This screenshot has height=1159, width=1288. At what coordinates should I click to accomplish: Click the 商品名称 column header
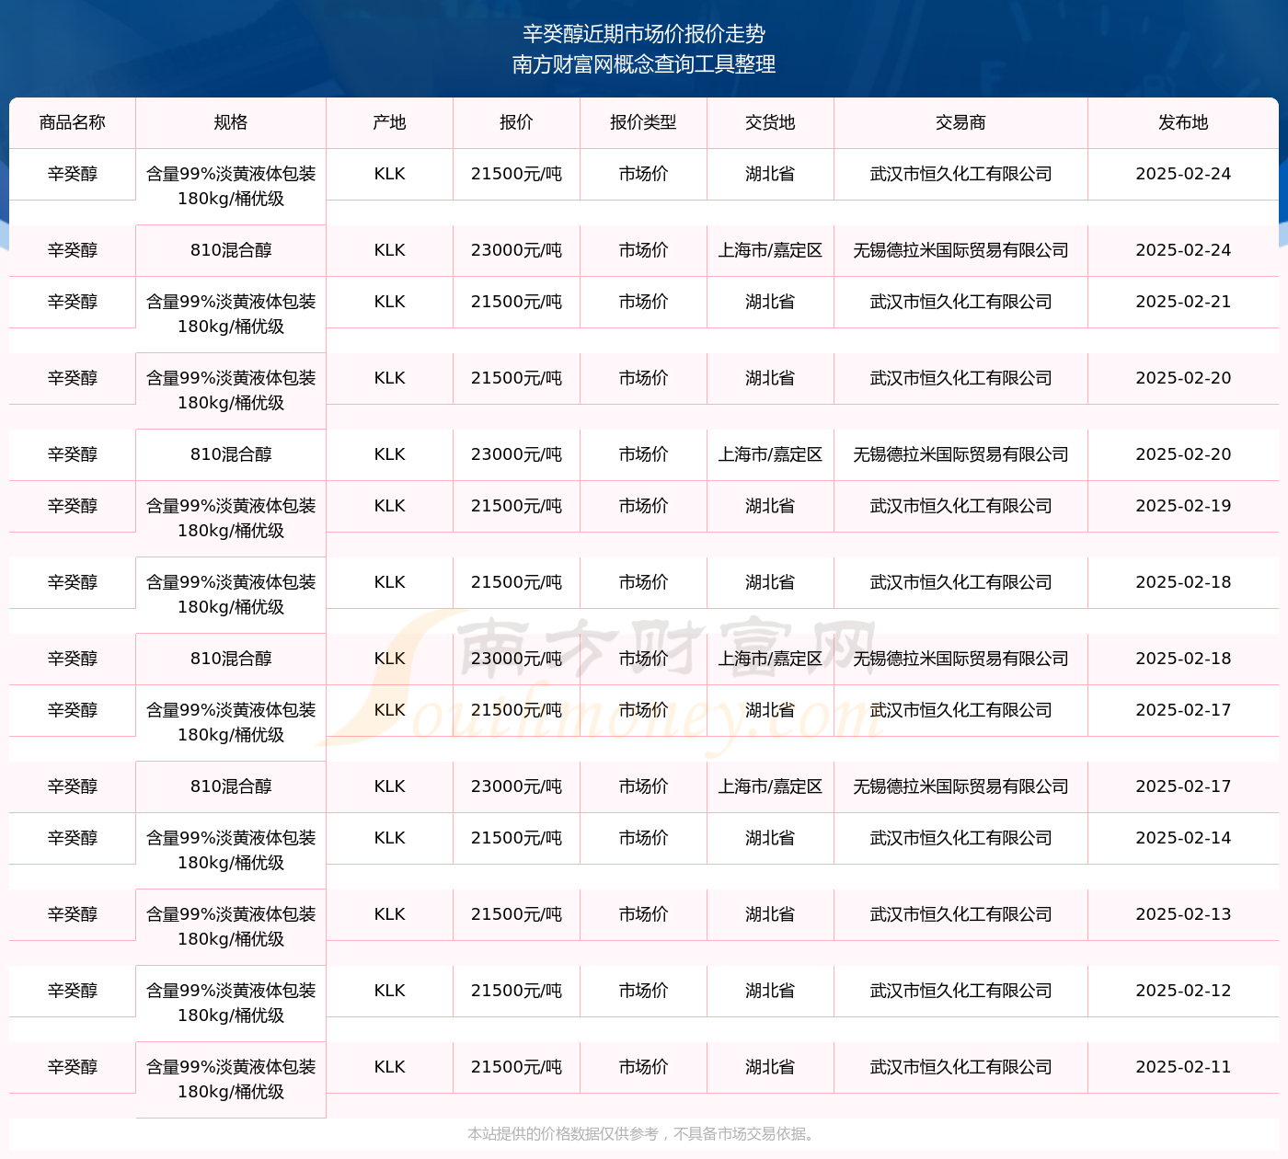[x=73, y=122]
